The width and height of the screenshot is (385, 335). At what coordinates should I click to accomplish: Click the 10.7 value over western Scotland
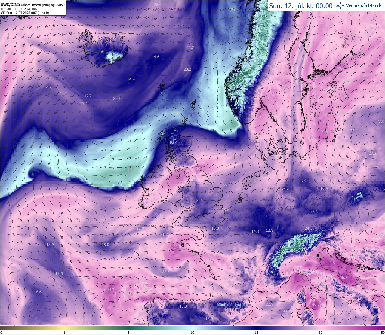pyautogui.click(x=173, y=142)
